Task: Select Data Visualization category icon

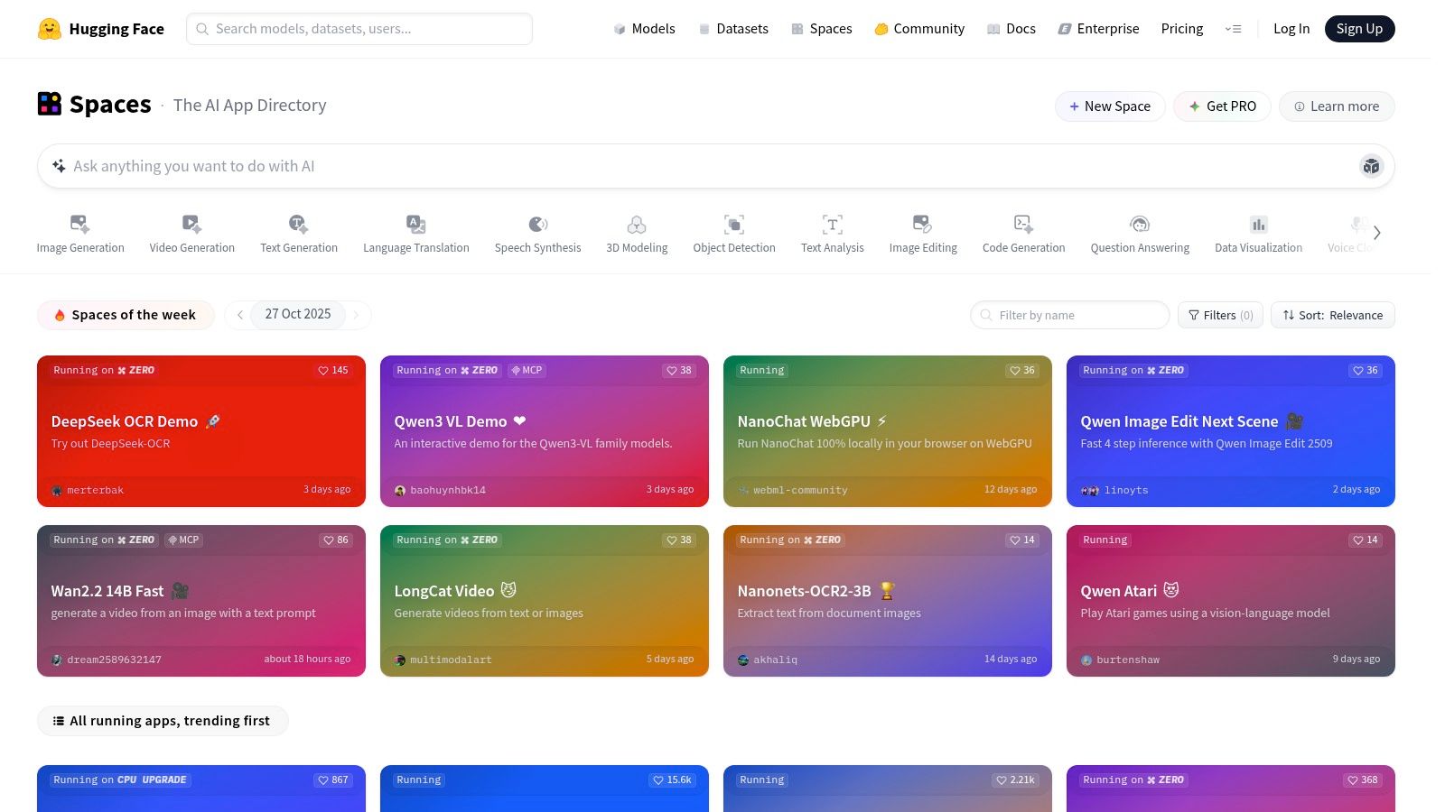Action: [x=1259, y=224]
